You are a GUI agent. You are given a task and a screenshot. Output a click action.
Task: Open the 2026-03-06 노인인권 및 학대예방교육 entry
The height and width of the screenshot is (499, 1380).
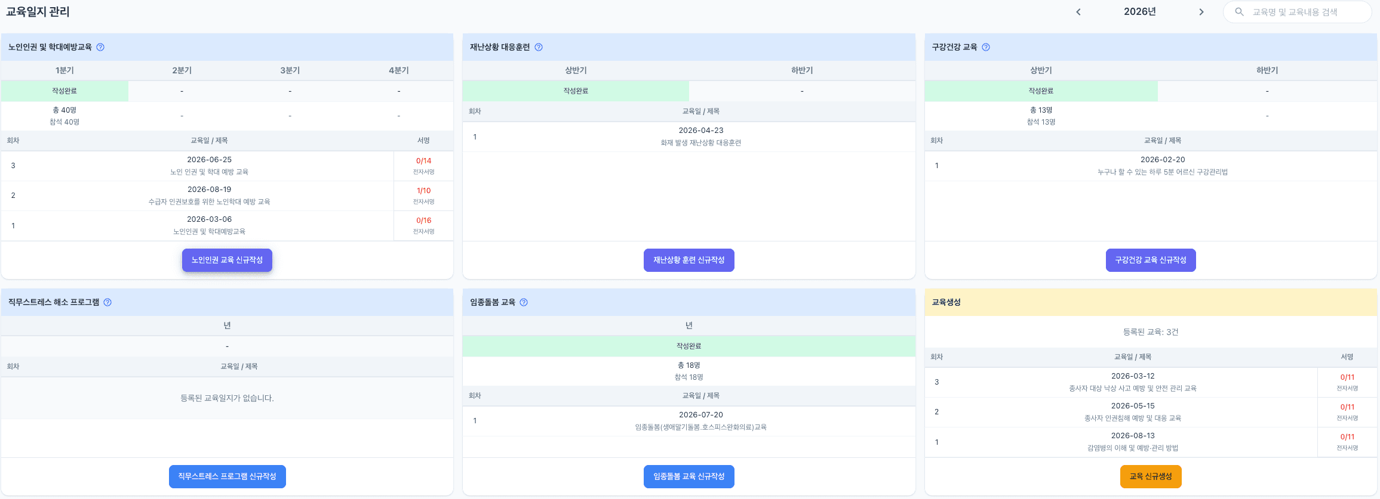tap(209, 225)
